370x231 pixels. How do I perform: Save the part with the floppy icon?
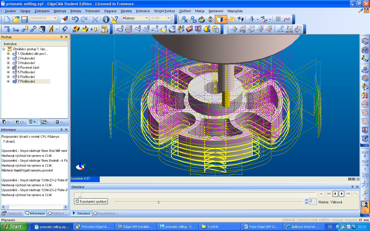point(24,19)
